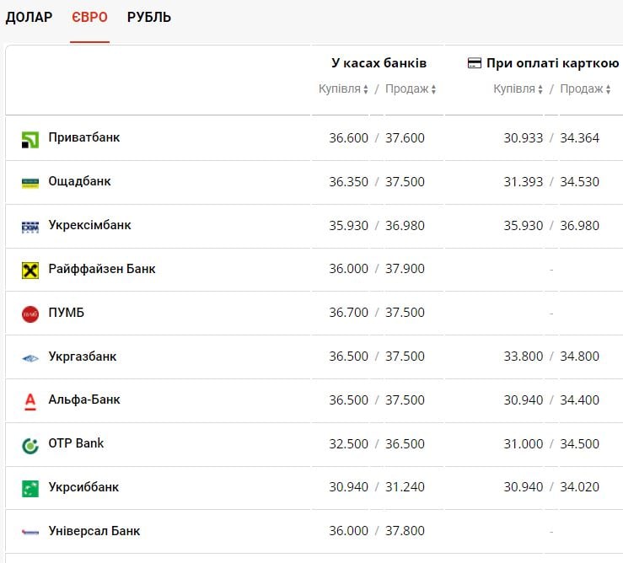Open the Універсал Банк link
The width and height of the screenshot is (623, 563).
coord(94,531)
